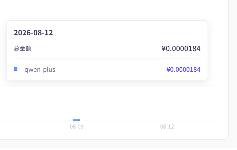Click the 总金额 label
The width and height of the screenshot is (237, 150).
pyautogui.click(x=23, y=48)
